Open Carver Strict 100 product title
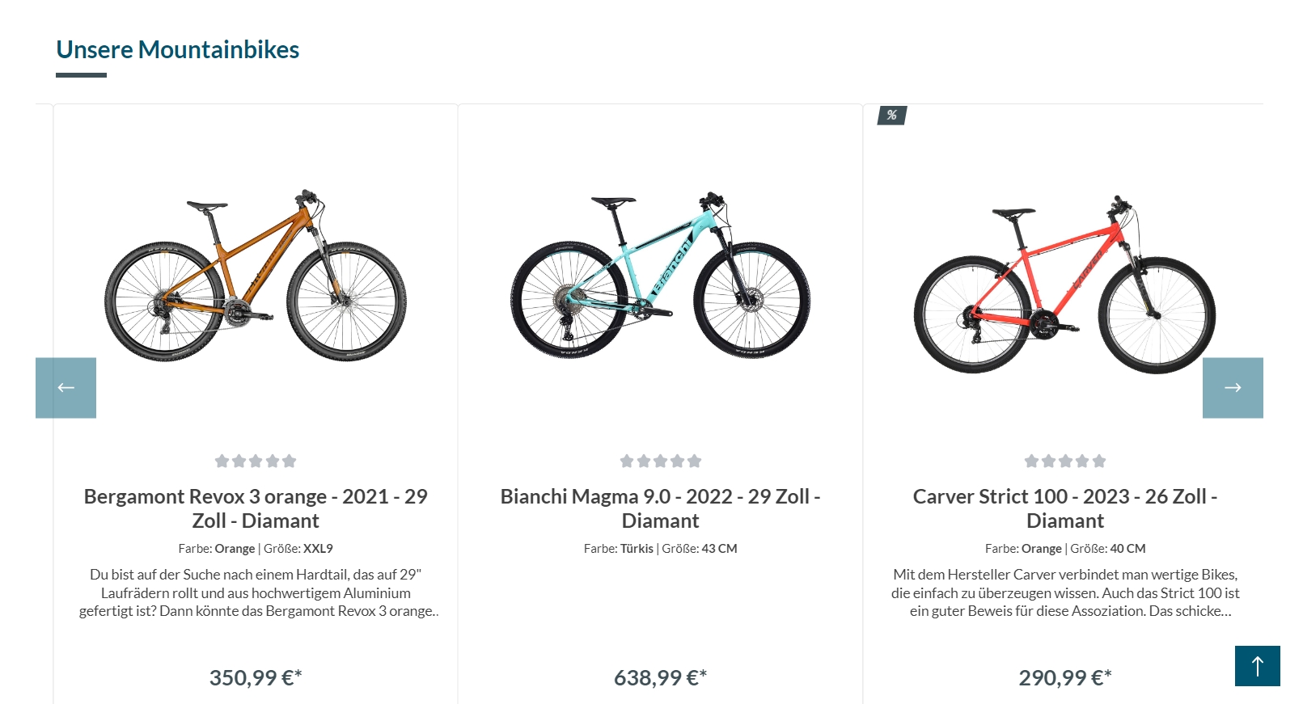The width and height of the screenshot is (1303, 704). 1065,508
